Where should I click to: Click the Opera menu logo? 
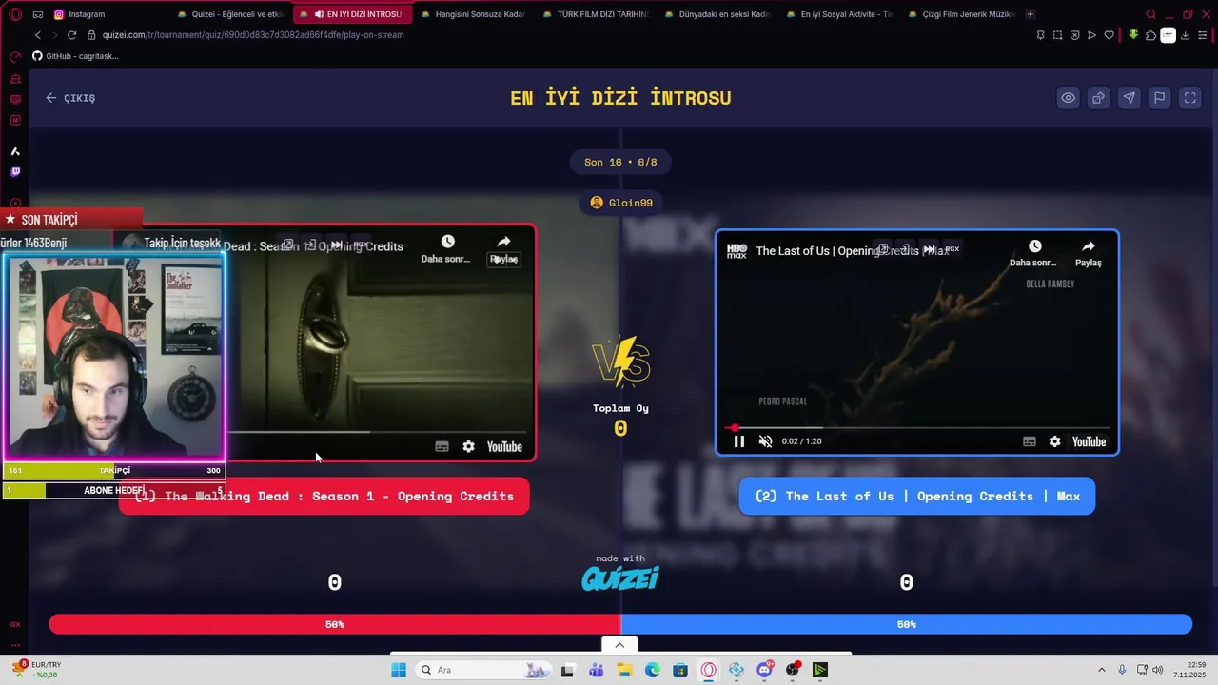15,14
